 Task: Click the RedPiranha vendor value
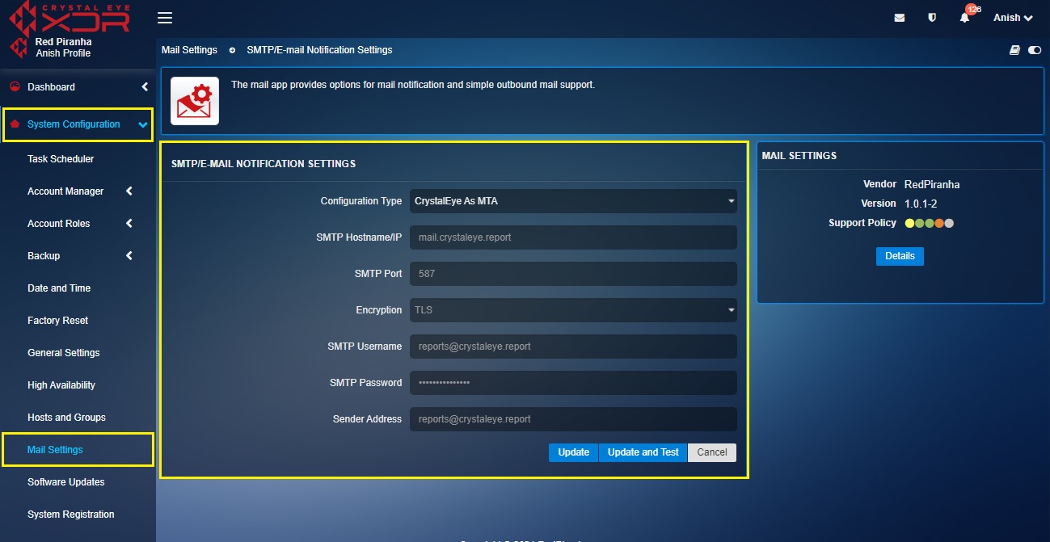(x=932, y=184)
